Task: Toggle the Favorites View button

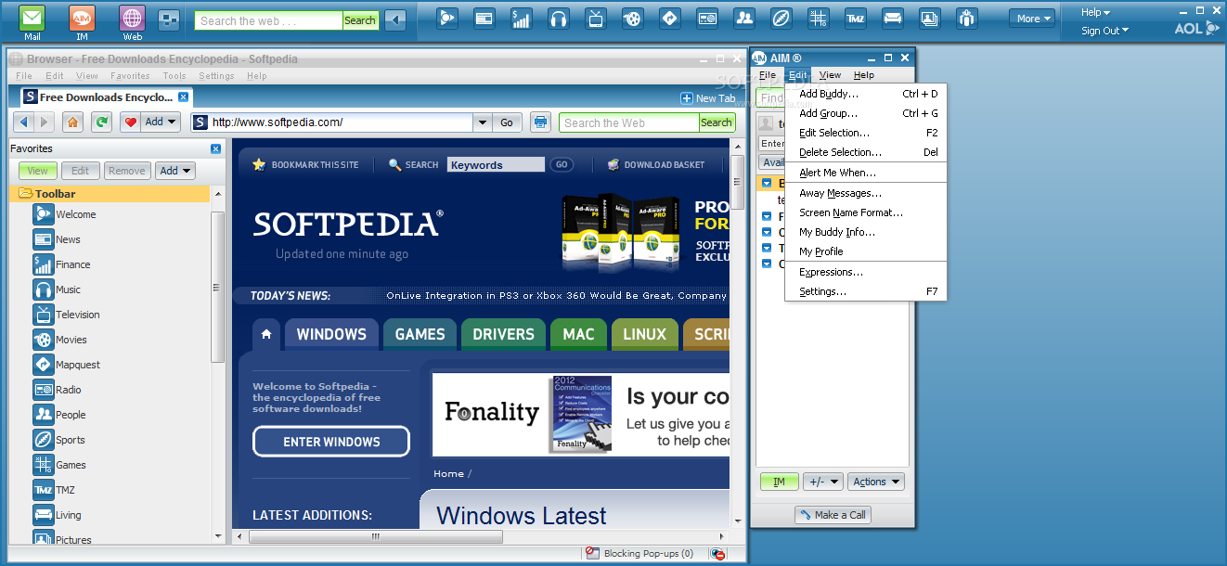Action: coord(38,171)
